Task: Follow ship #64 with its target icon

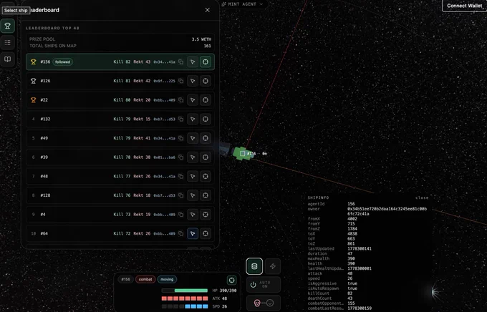Action: (206, 233)
